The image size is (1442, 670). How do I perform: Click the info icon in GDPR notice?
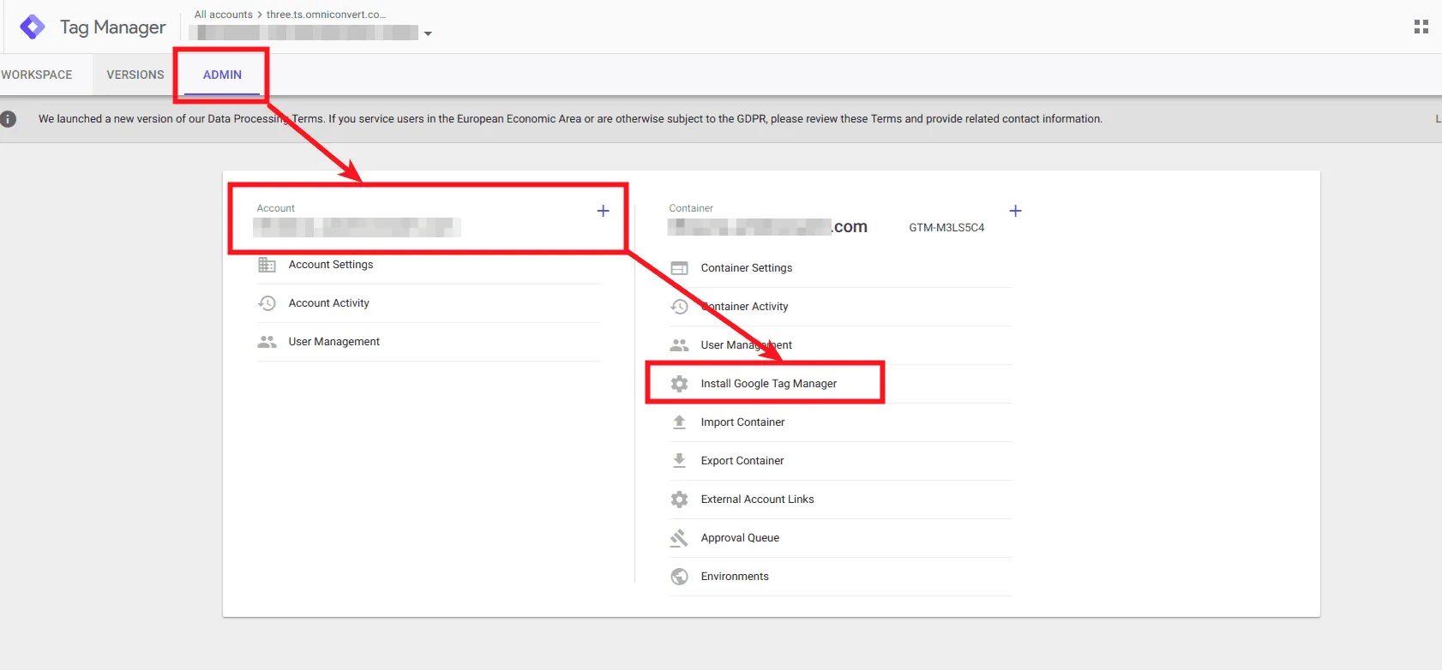coord(9,119)
